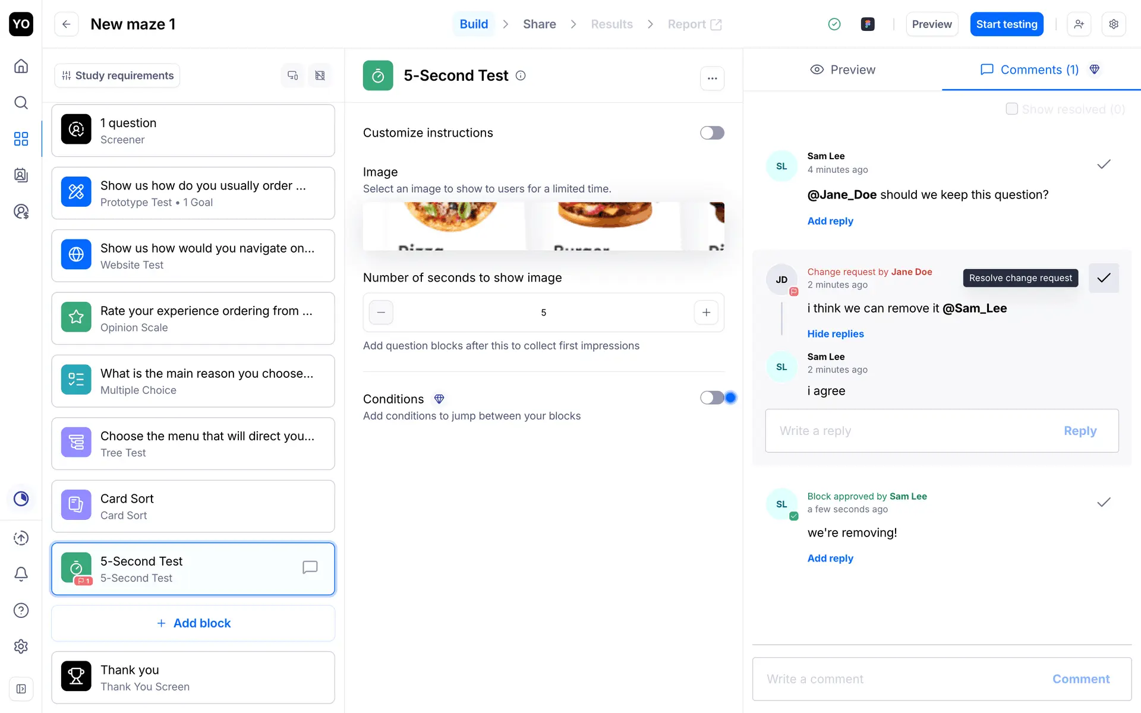Image resolution: width=1141 pixels, height=713 pixels.
Task: Open the Figma integration icon in header
Action: (868, 24)
